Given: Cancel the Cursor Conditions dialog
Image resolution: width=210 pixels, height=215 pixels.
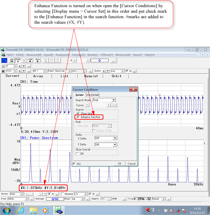Looking at the screenshot, I should coord(132,163).
